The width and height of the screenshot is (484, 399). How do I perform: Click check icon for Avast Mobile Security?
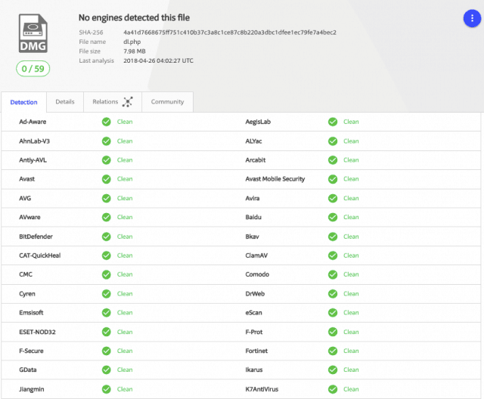pyautogui.click(x=333, y=179)
